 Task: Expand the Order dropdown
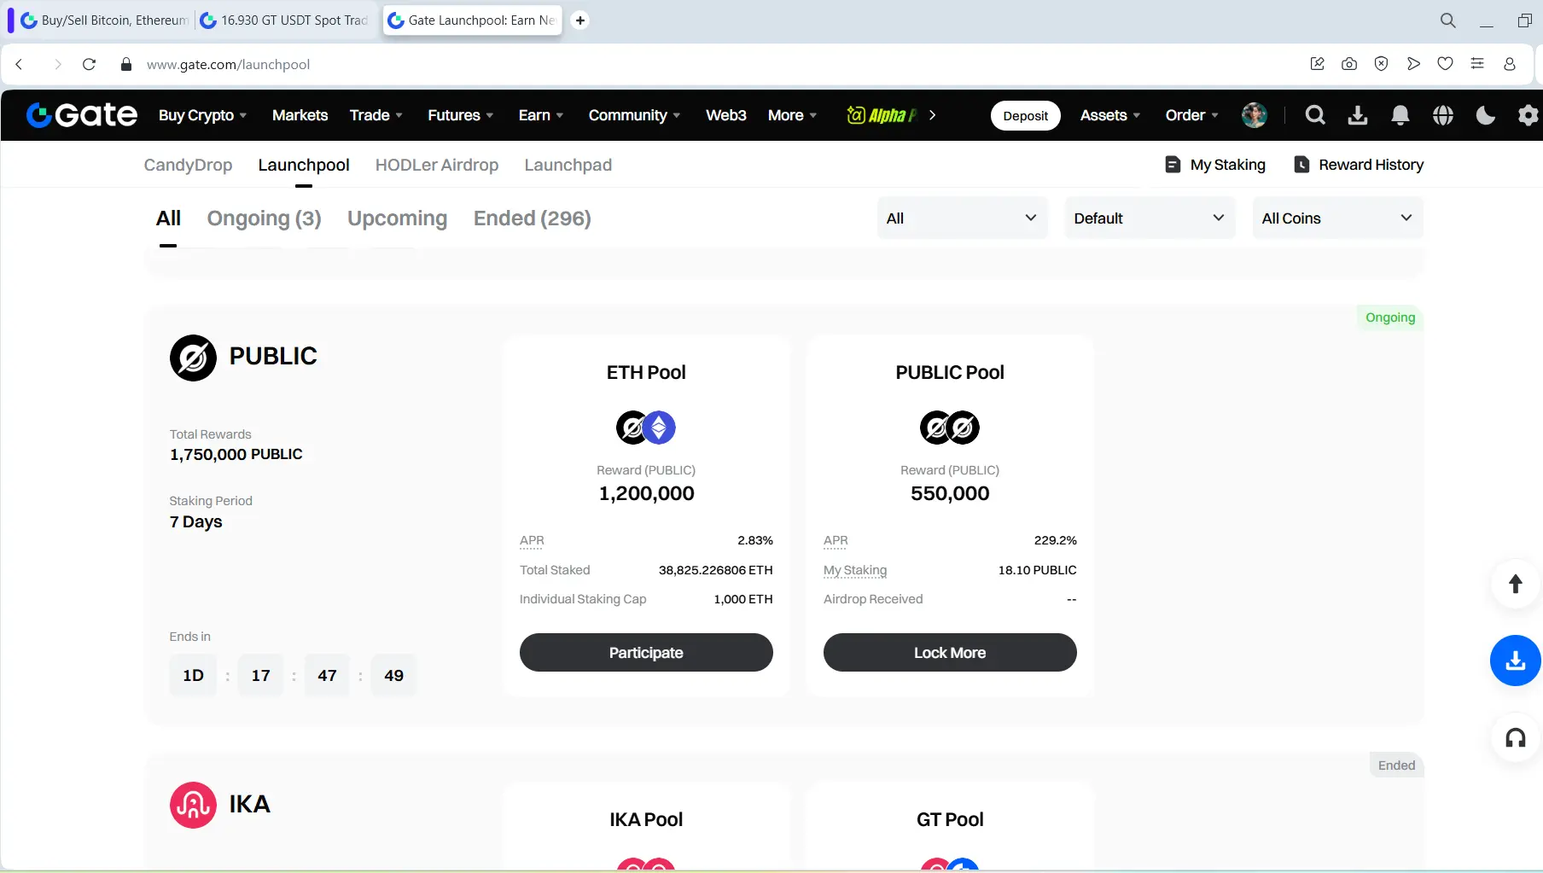(x=1192, y=115)
